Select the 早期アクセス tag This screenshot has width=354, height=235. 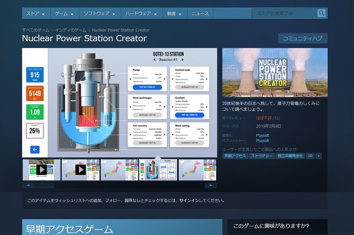pos(235,156)
